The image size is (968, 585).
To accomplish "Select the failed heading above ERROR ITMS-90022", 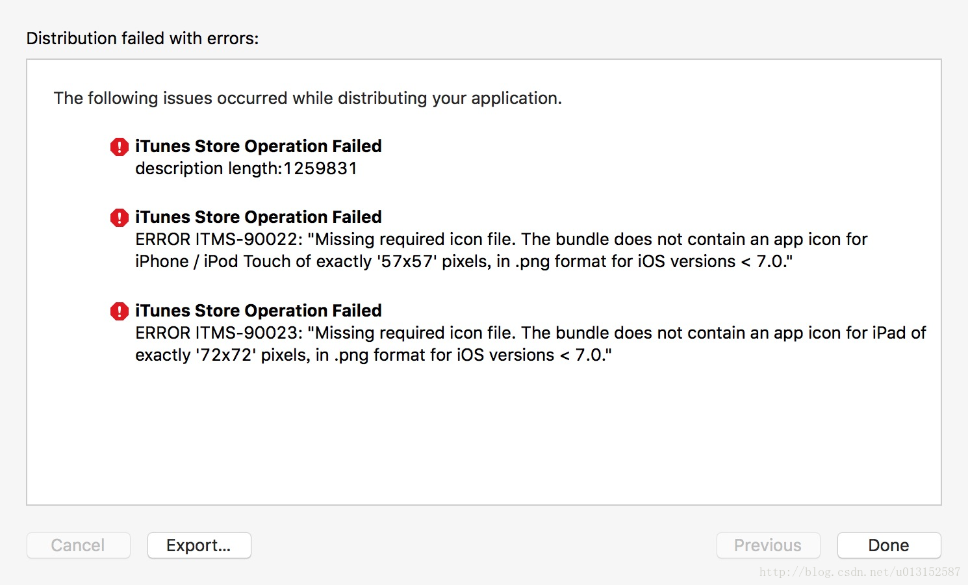I will point(258,217).
